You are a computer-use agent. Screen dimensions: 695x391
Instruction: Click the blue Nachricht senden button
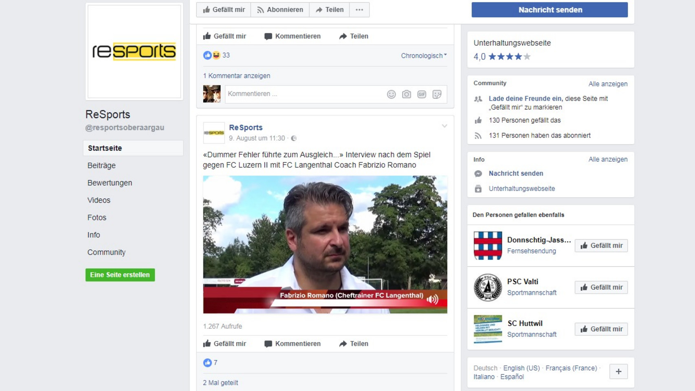pyautogui.click(x=550, y=10)
